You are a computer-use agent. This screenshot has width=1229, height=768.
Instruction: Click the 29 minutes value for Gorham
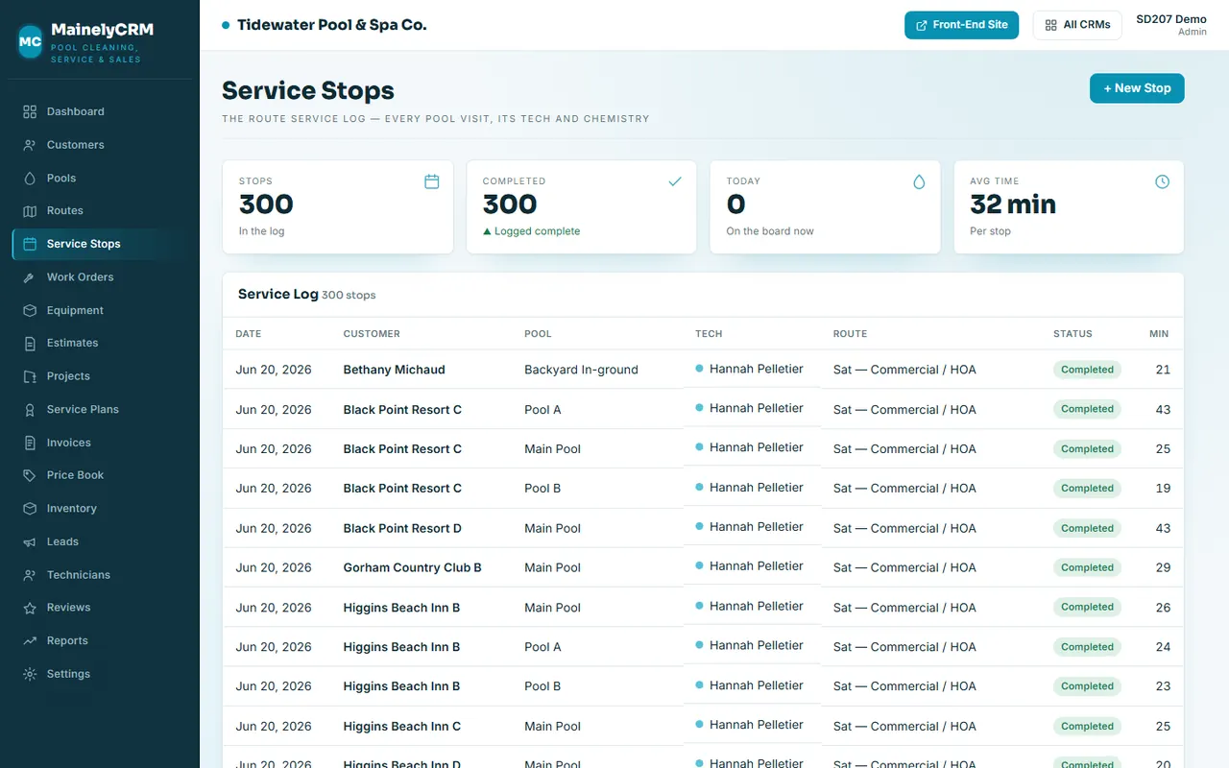point(1163,567)
